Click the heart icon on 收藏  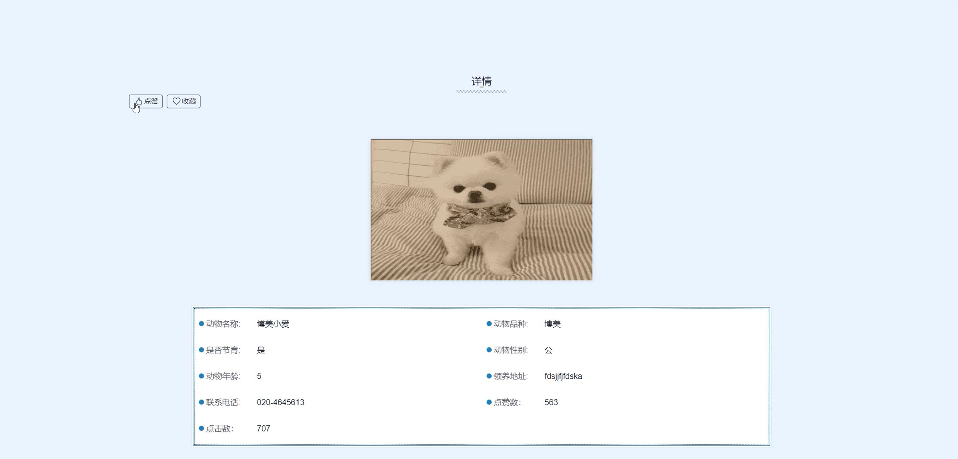(x=176, y=101)
